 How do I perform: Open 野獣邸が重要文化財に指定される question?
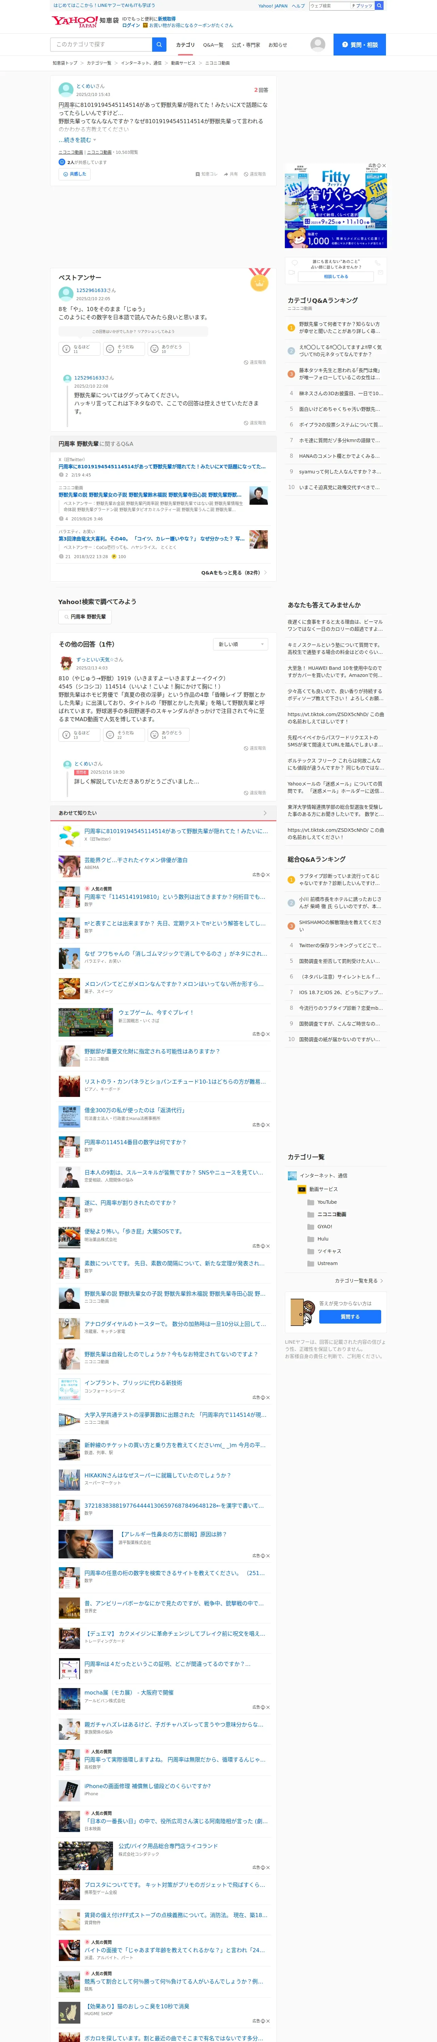(152, 1051)
